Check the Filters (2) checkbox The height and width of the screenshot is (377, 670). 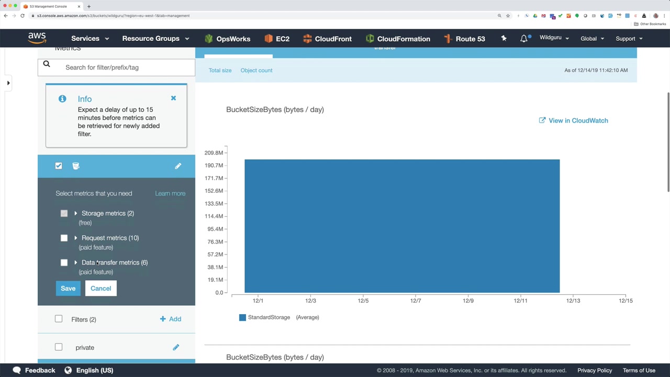(59, 319)
